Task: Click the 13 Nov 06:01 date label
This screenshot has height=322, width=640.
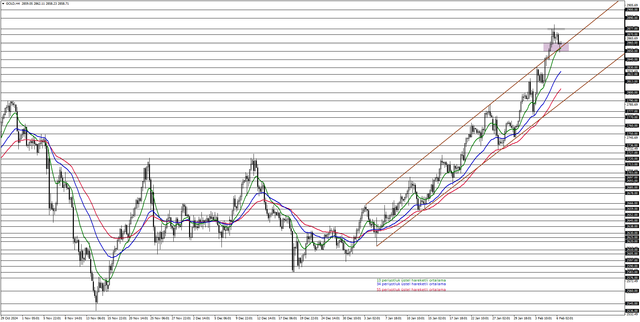Action: pos(96,318)
